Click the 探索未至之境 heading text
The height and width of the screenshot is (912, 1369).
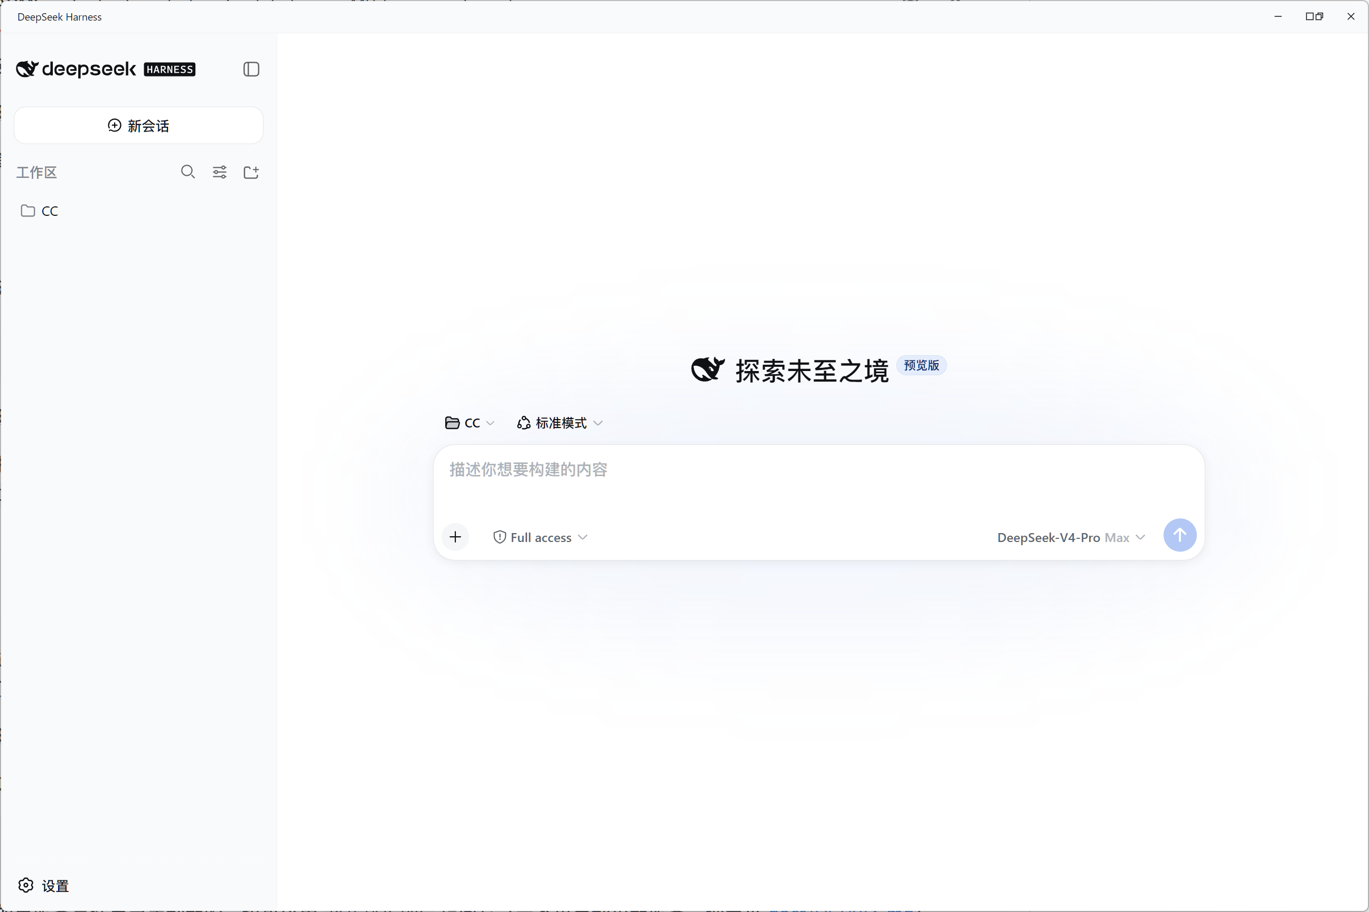point(812,370)
